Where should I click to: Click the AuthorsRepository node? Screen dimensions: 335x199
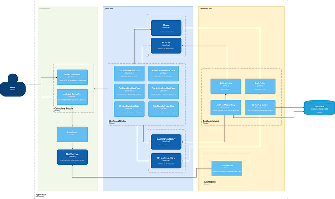(x=226, y=108)
